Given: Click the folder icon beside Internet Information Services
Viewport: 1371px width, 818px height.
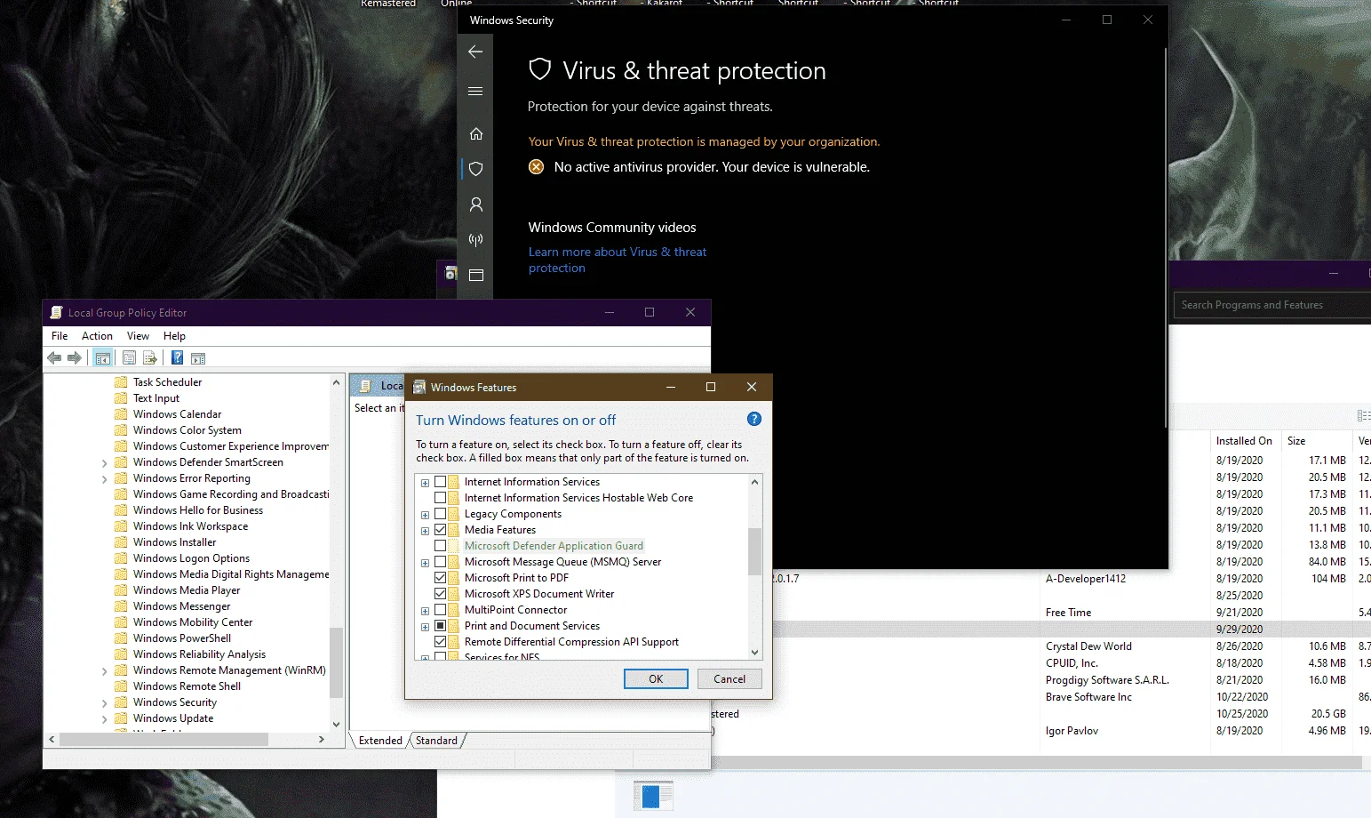Looking at the screenshot, I should 454,482.
